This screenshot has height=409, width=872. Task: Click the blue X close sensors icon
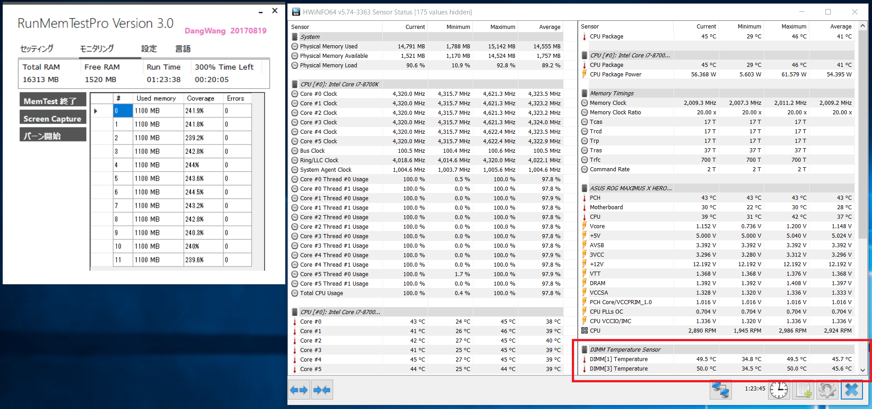pyautogui.click(x=852, y=390)
